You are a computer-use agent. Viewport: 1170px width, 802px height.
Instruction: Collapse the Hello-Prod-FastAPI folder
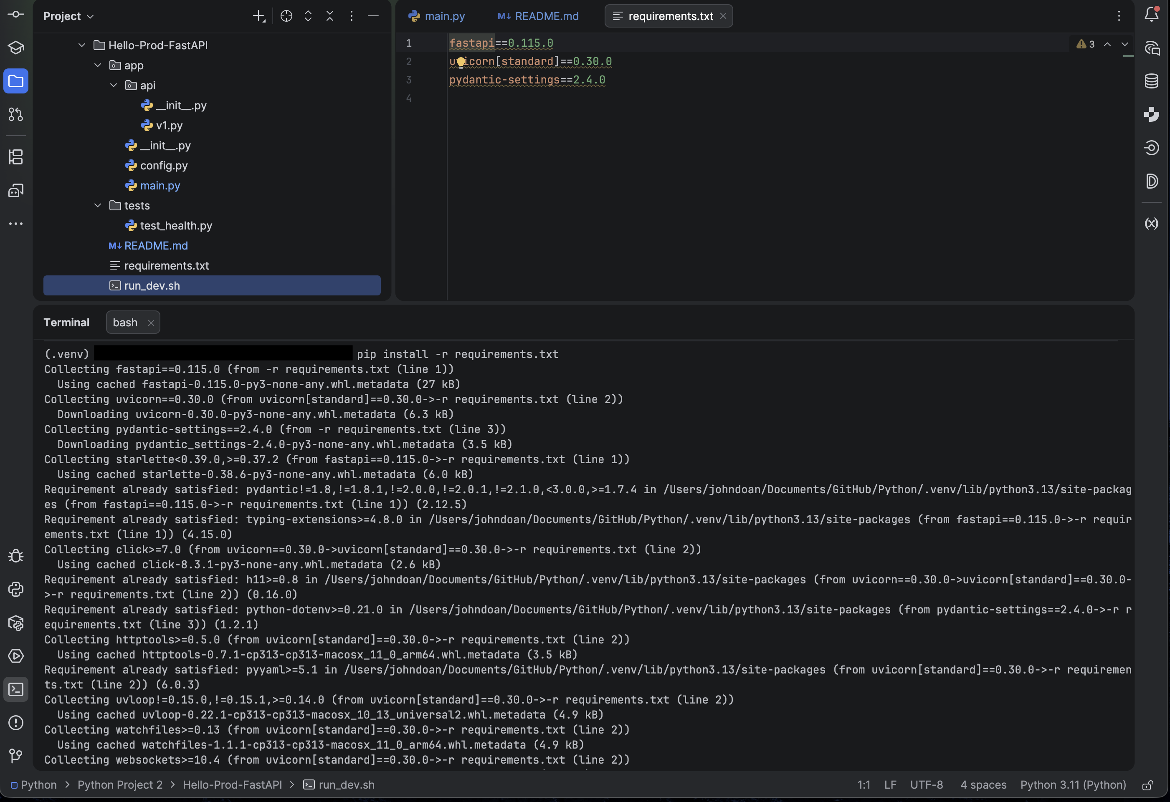tap(81, 45)
